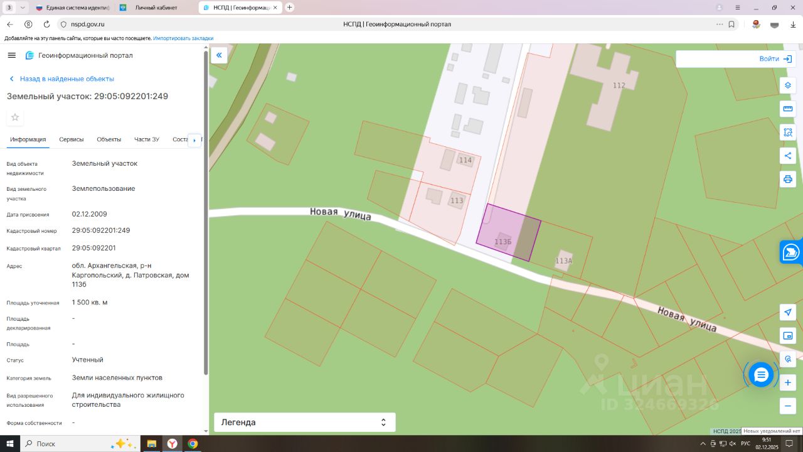
Task: Open browser main menu three lines
Action: pyautogui.click(x=738, y=8)
